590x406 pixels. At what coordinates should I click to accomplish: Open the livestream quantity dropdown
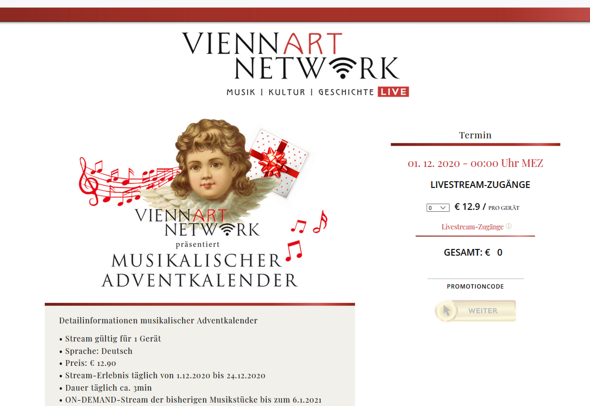tap(438, 208)
